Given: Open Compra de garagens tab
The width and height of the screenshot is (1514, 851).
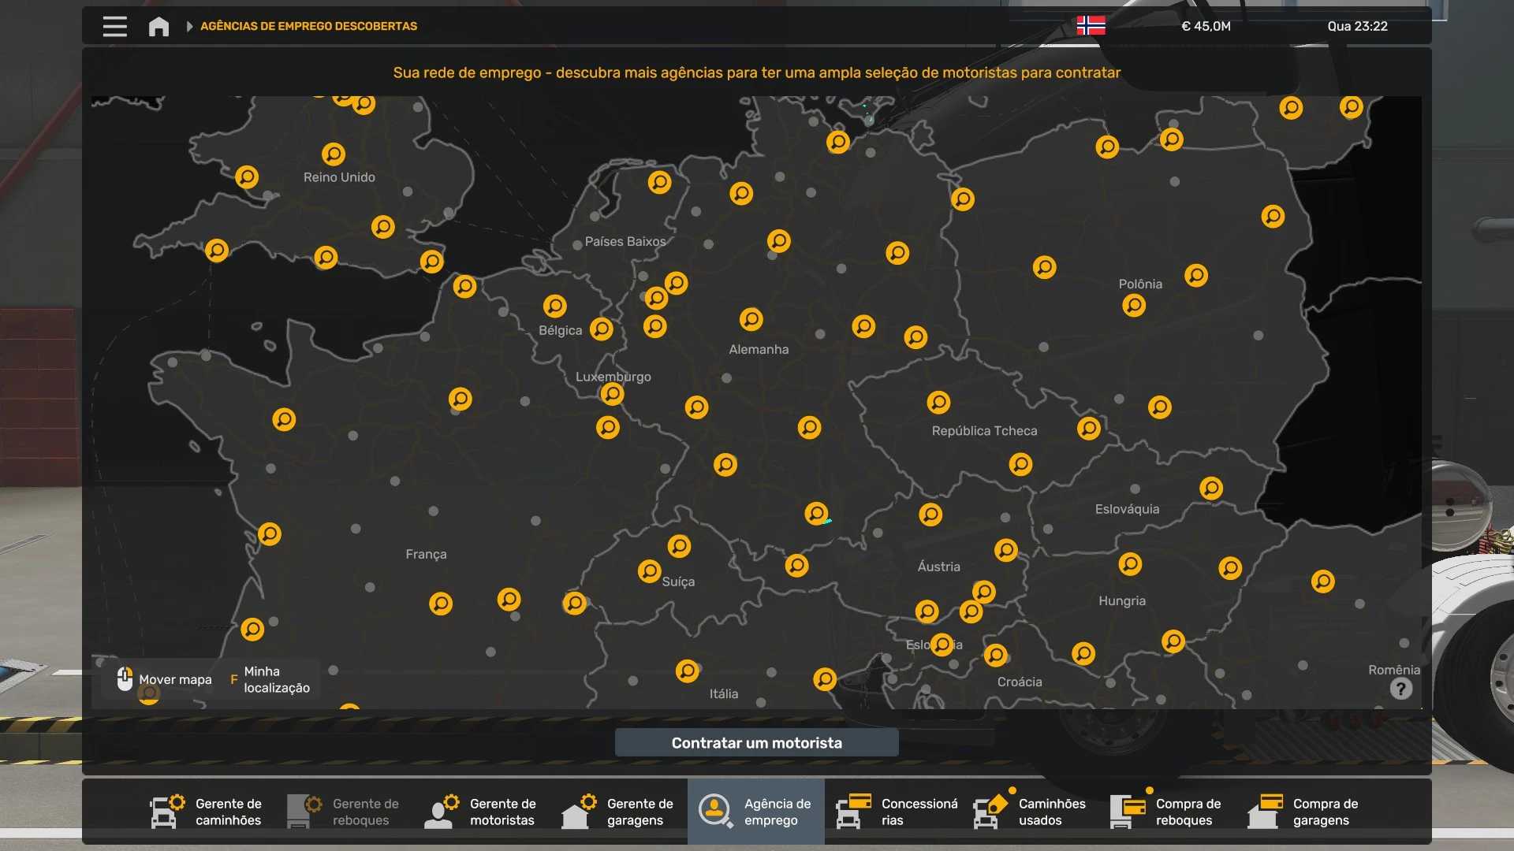Looking at the screenshot, I should click(x=1304, y=812).
